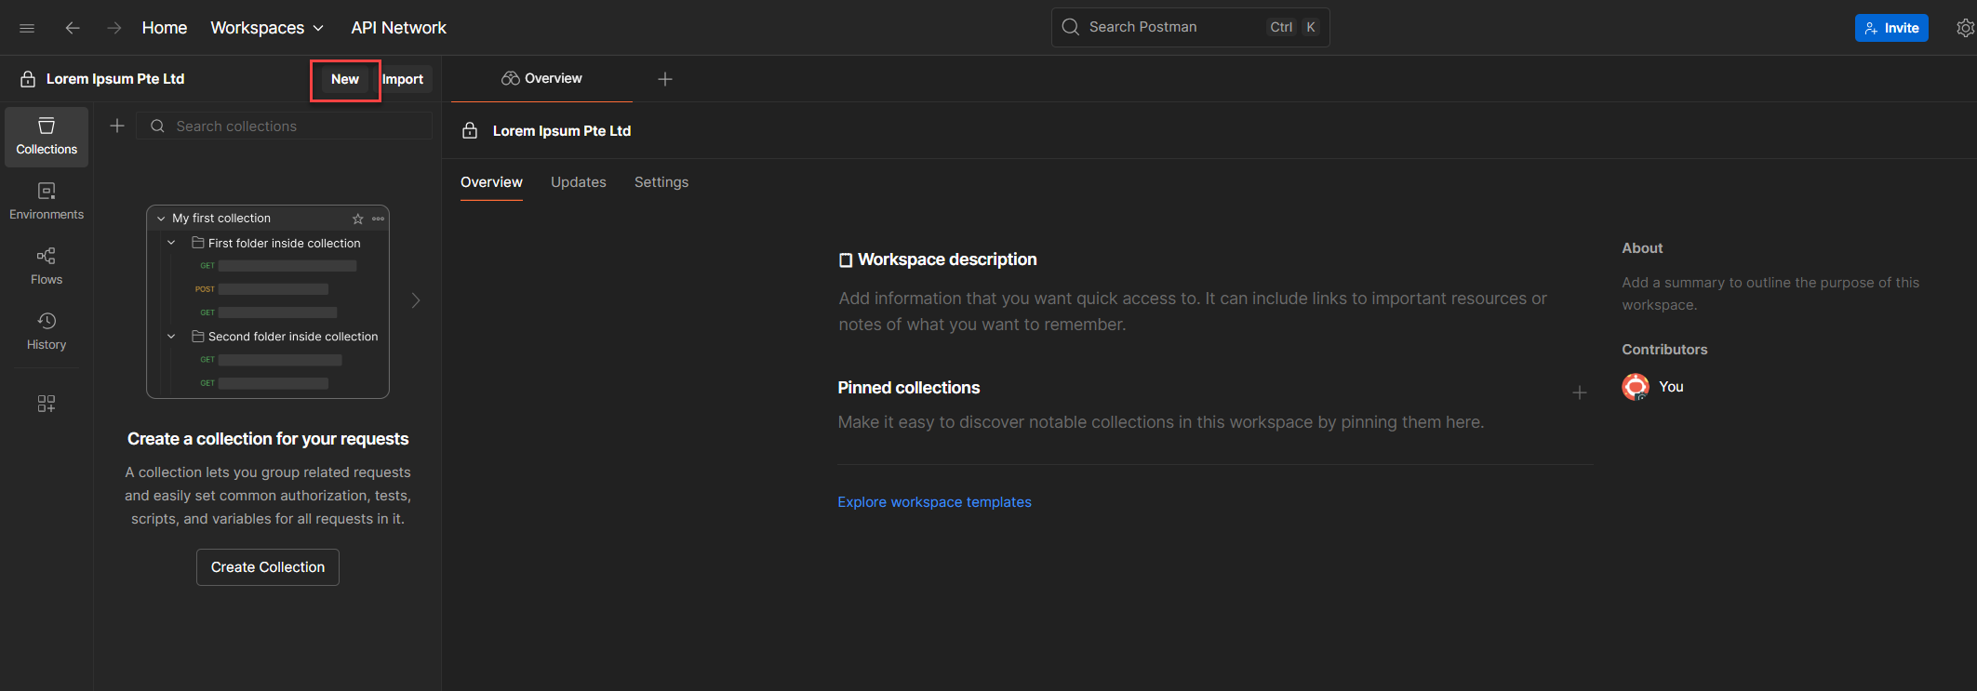Click the plus icon beside Search collections
Image resolution: width=1977 pixels, height=691 pixels.
pyautogui.click(x=117, y=126)
